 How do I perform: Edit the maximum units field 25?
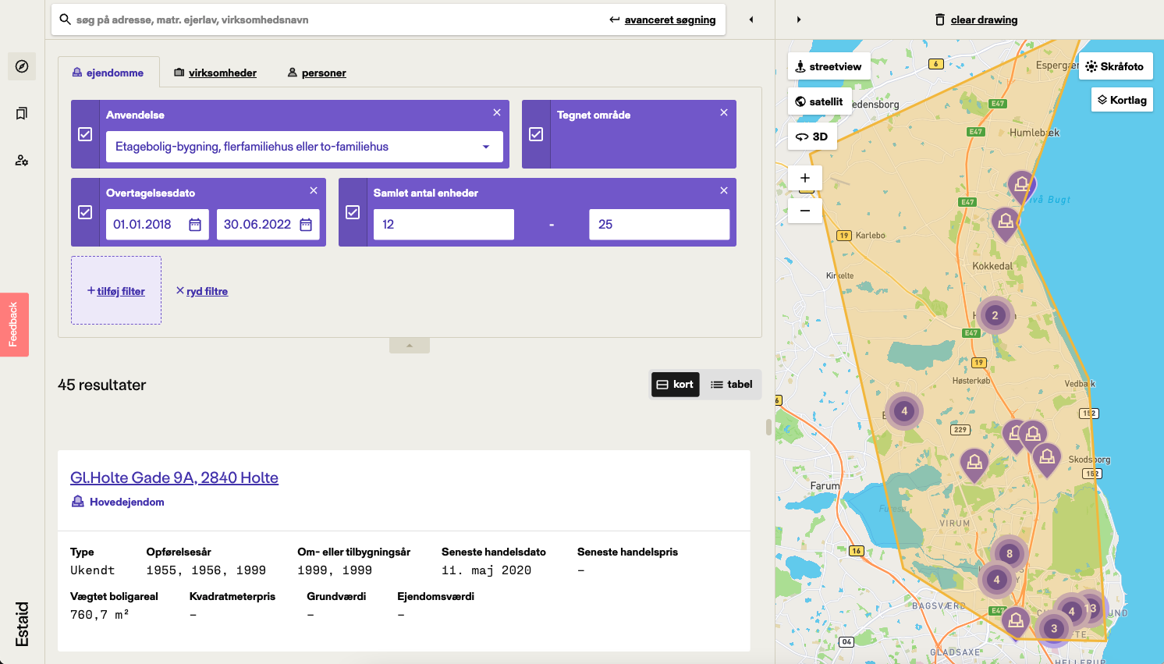[659, 225]
